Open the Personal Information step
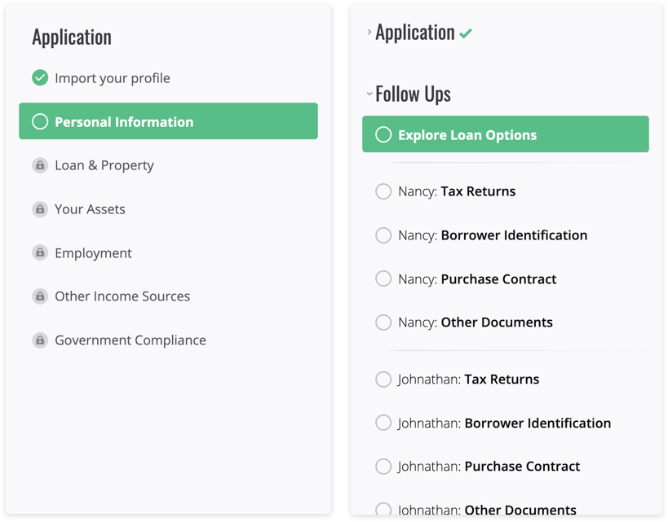The height and width of the screenshot is (522, 668). coord(168,121)
